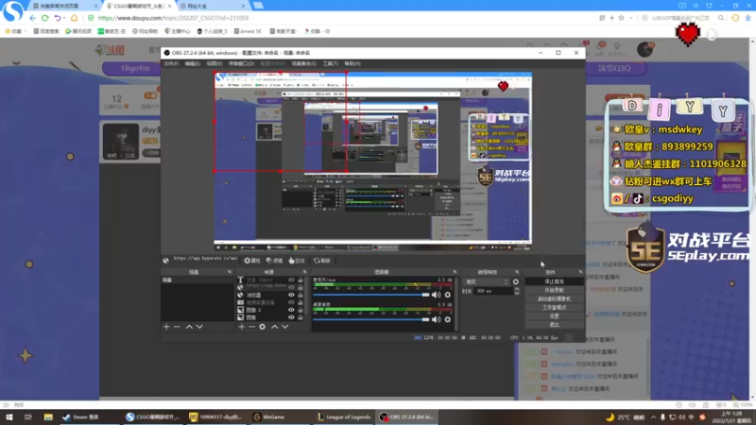The width and height of the screenshot is (756, 425).
Task: Open desktop audio settings gear
Action: tap(448, 319)
